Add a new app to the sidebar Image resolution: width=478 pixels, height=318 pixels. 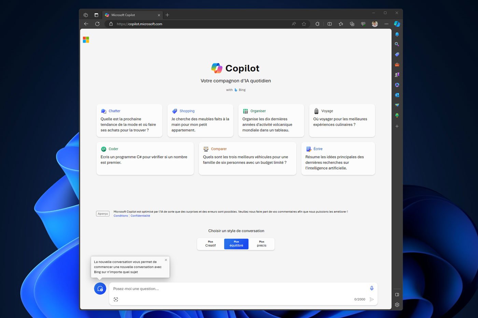tap(397, 126)
